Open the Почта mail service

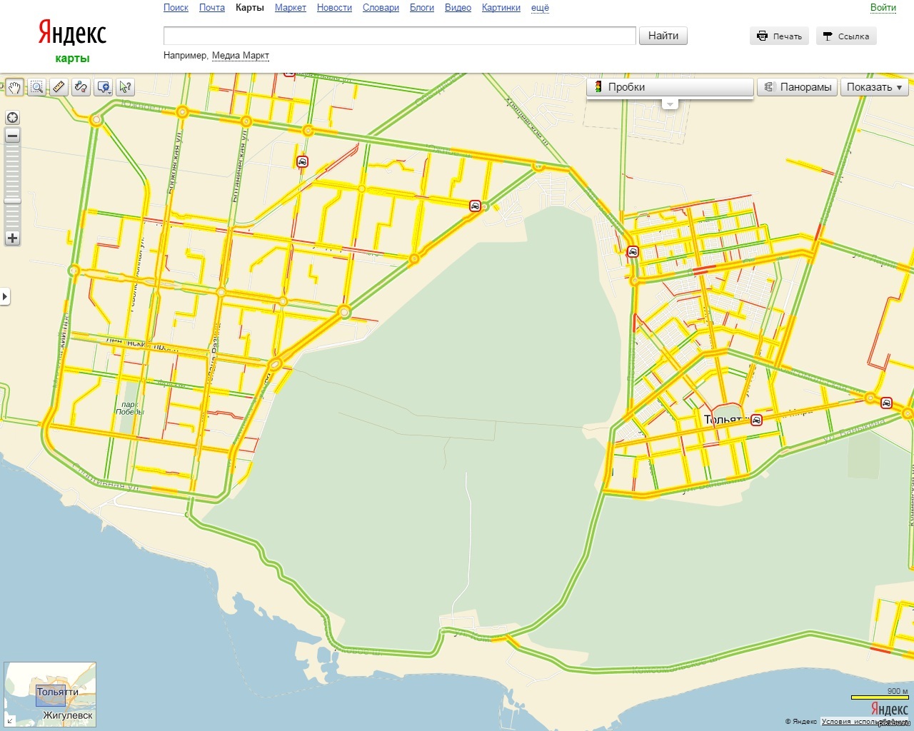pyautogui.click(x=211, y=8)
